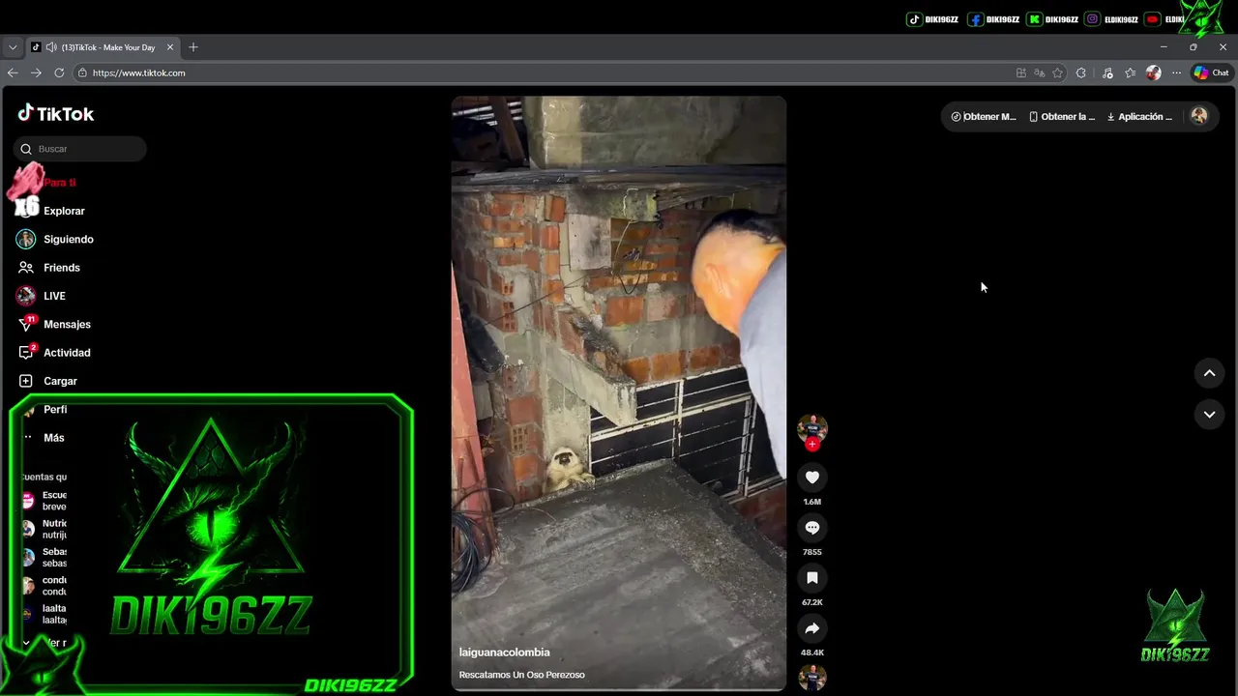Click the Cargar plus square icon
The image size is (1238, 696).
point(26,381)
